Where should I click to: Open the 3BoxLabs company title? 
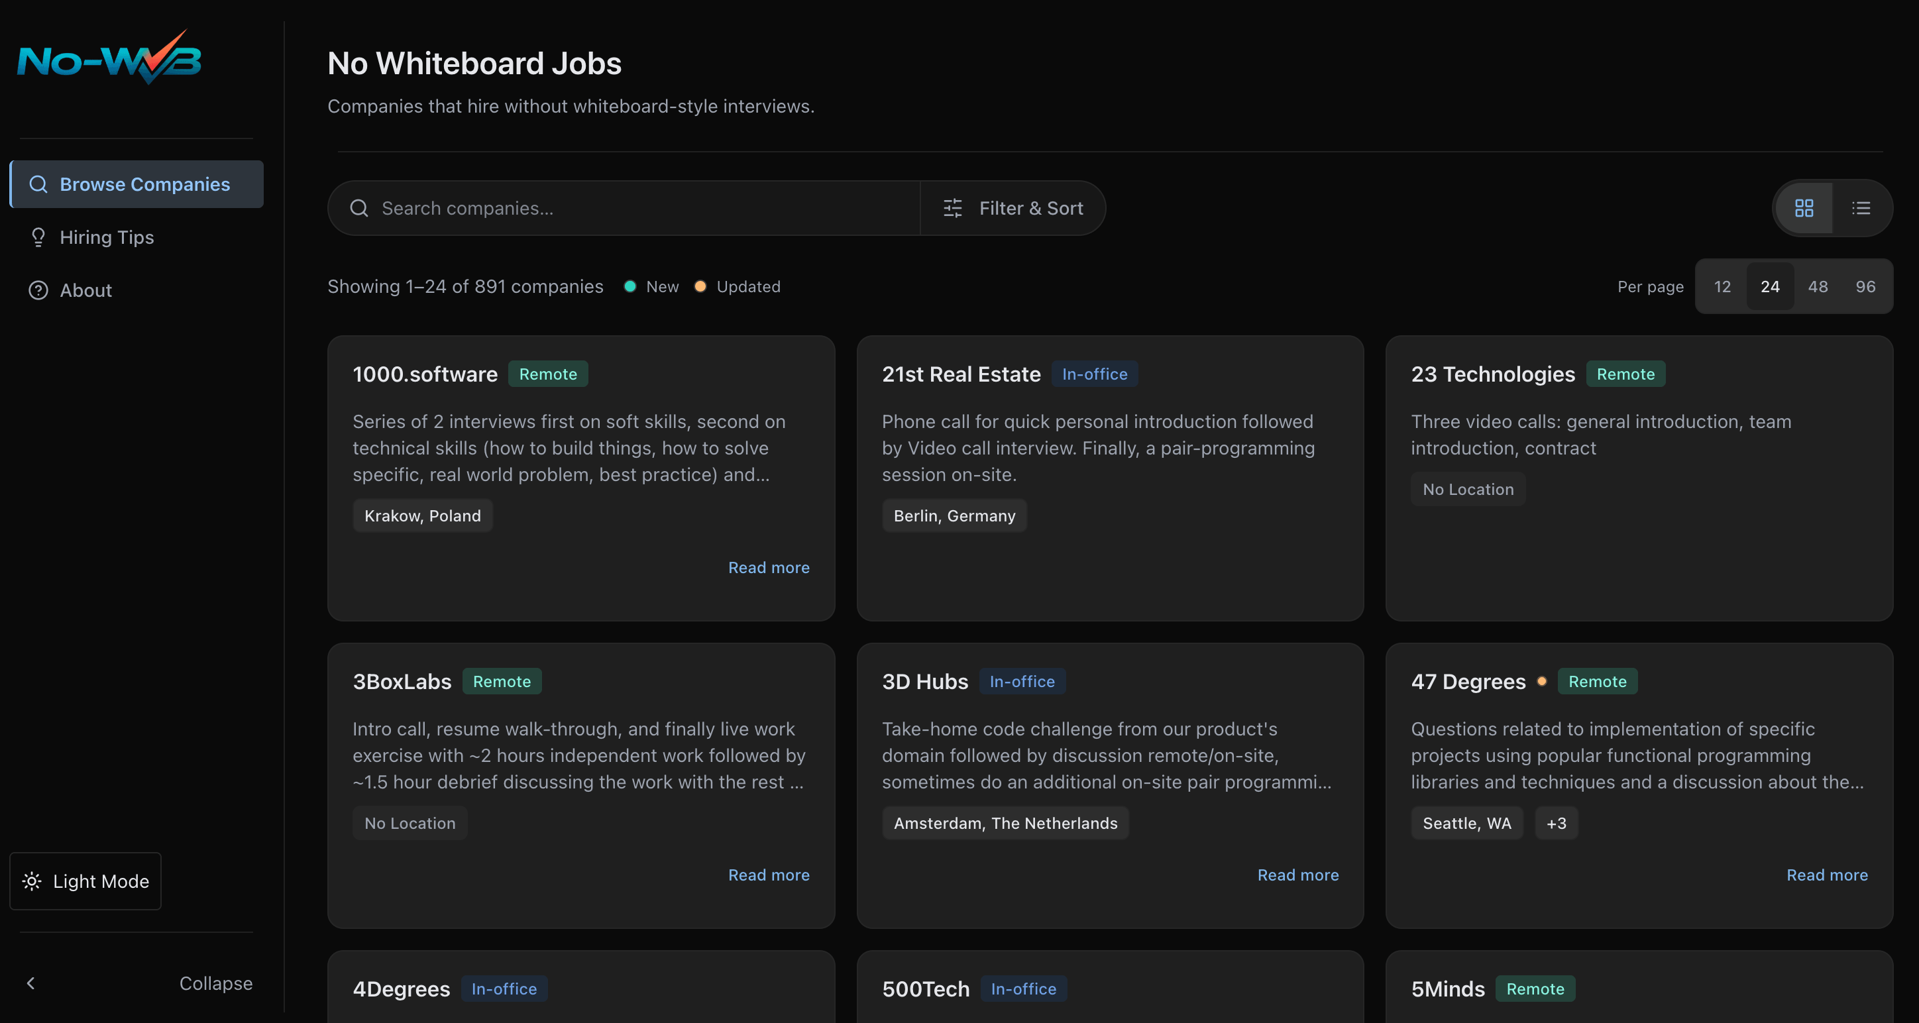[x=402, y=681]
